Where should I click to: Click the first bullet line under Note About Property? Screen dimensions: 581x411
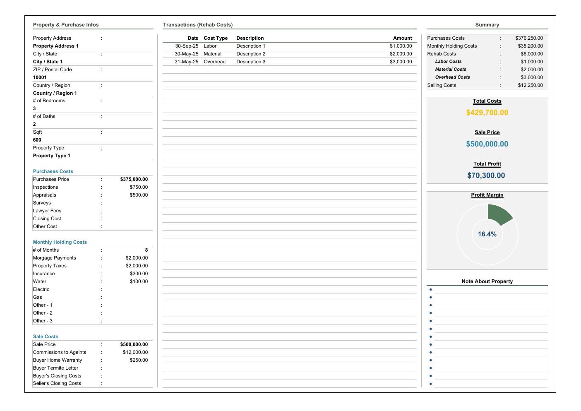pos(491,290)
